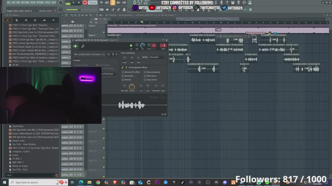Image resolution: width=332 pixels, height=186 pixels.
Task: Open the audio clip wrench settings tab
Action: pos(83,46)
